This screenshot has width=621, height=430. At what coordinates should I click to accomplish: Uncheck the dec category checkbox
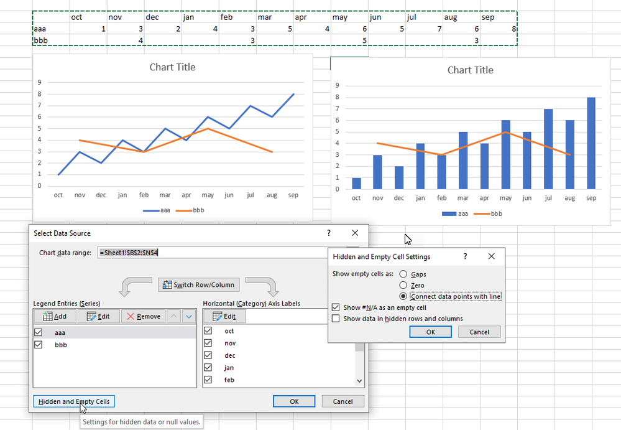(208, 355)
